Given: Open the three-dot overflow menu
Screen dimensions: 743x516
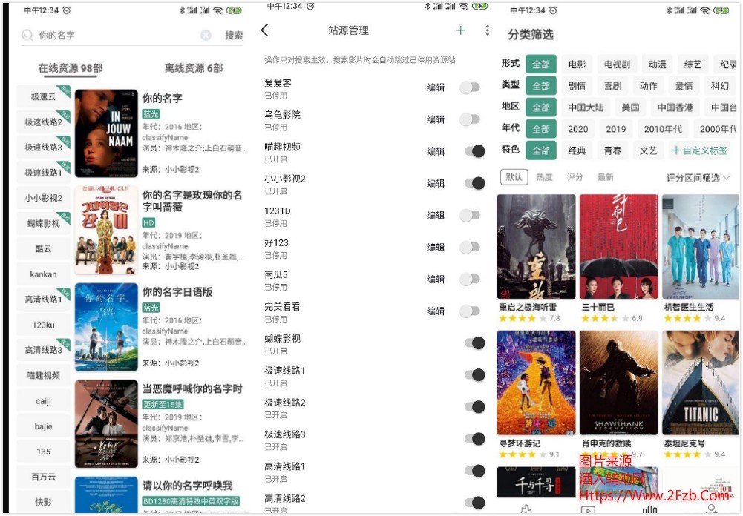Looking at the screenshot, I should pyautogui.click(x=487, y=30).
